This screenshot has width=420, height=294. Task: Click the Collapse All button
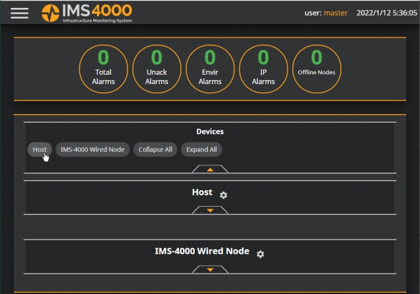tap(156, 150)
